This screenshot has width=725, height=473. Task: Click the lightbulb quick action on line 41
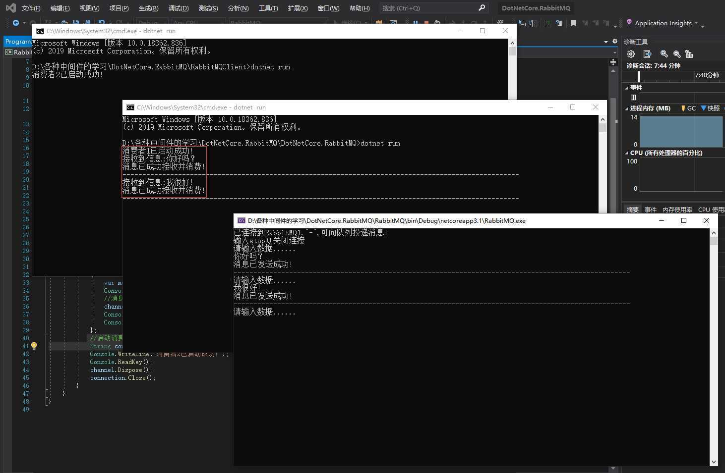tap(34, 346)
